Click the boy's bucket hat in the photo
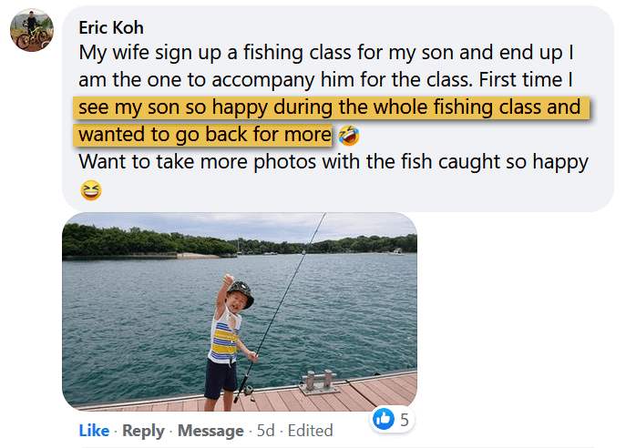The height and width of the screenshot is (448, 626). (x=240, y=294)
